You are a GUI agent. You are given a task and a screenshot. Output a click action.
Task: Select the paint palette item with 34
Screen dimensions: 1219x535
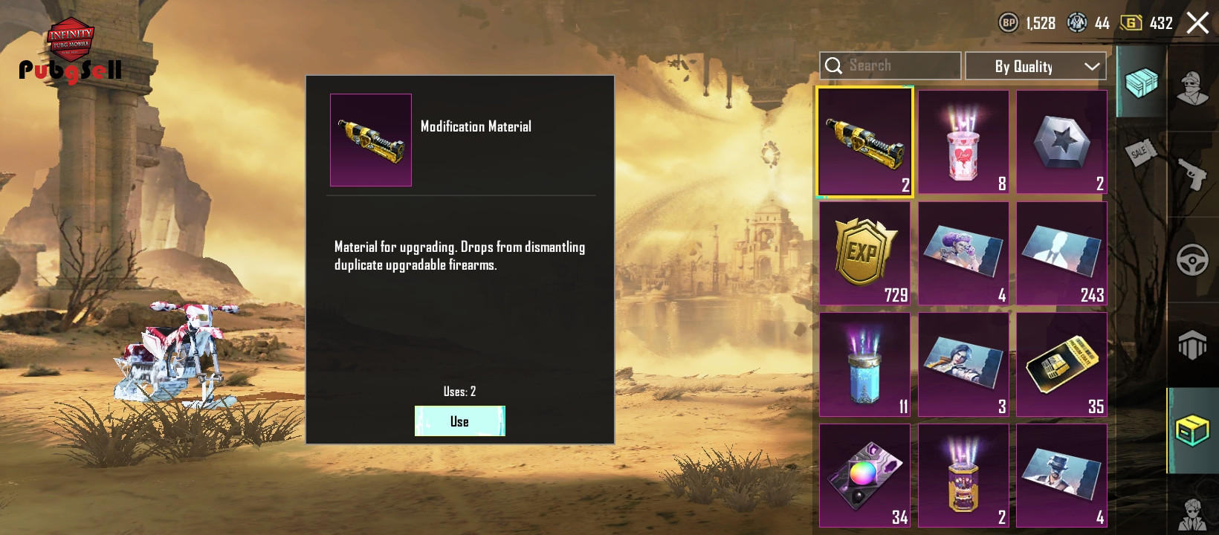(x=864, y=476)
